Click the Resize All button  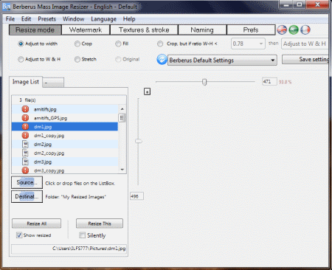click(36, 224)
